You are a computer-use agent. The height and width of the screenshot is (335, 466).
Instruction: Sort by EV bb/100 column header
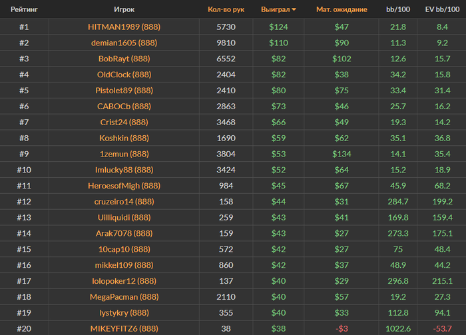click(x=441, y=10)
